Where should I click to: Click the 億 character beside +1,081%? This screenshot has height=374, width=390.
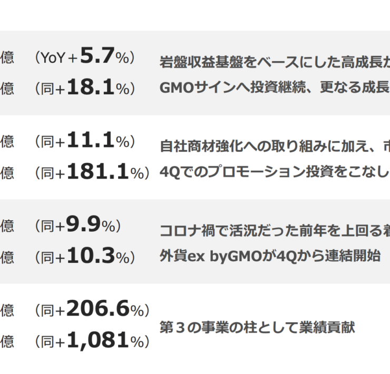click(x=7, y=342)
